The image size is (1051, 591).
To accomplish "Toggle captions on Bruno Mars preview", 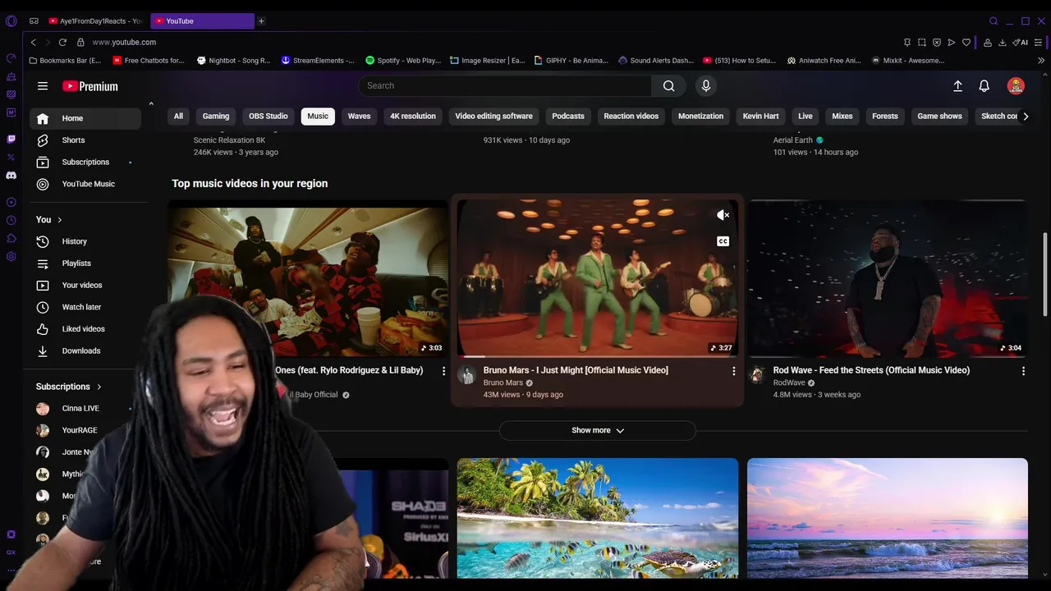I will [x=723, y=241].
